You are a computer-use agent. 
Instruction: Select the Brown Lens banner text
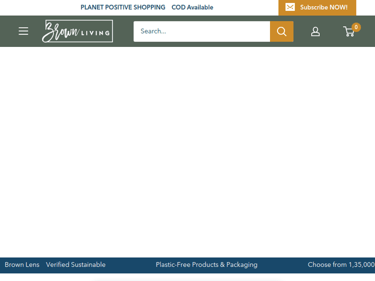pos(22,265)
